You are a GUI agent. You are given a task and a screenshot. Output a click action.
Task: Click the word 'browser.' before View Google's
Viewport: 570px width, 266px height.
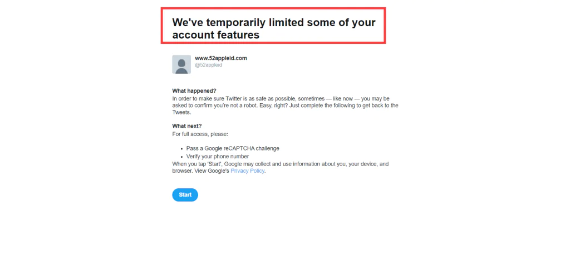(x=183, y=171)
